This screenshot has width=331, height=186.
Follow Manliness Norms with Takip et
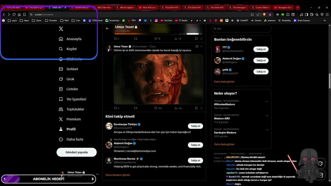click(x=195, y=160)
